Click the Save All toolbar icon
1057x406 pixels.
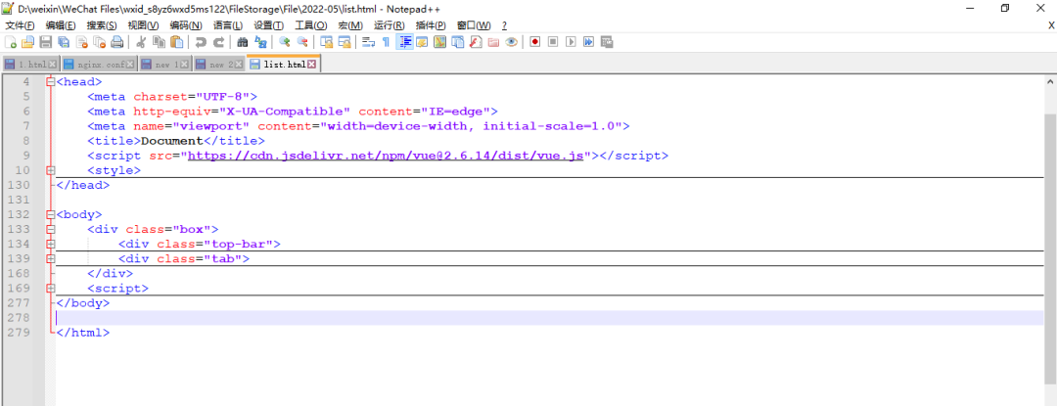pos(64,42)
